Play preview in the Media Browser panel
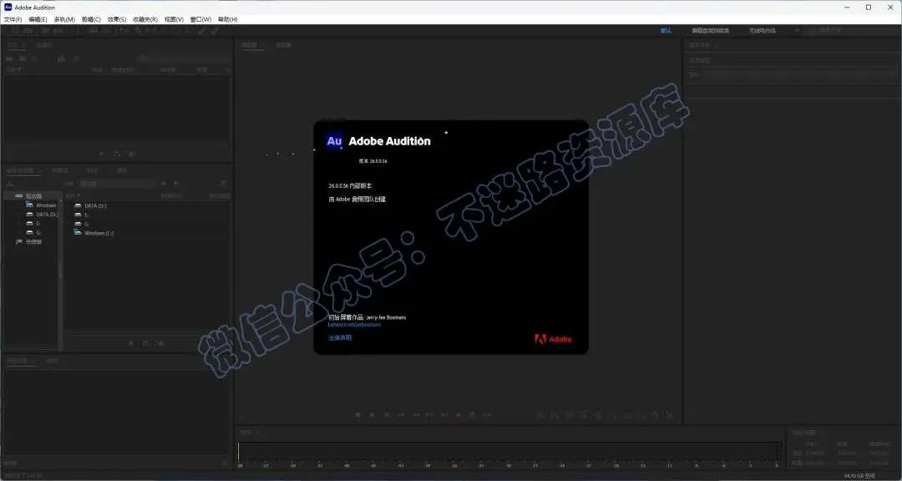Viewport: 902px width, 481px height. click(x=131, y=343)
